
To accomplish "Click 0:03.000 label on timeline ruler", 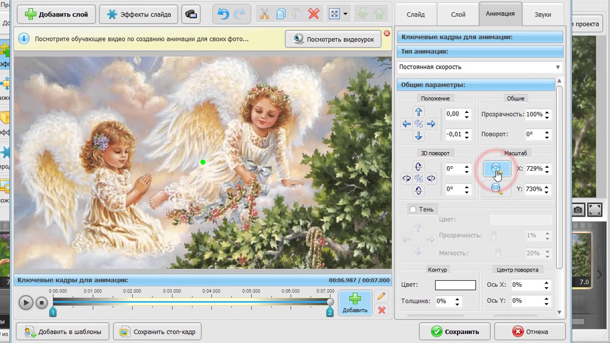I will click(172, 291).
